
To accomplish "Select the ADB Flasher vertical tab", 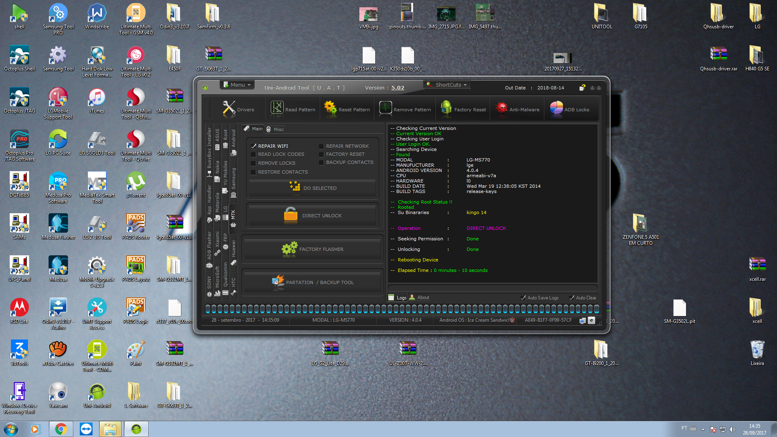I will click(x=209, y=250).
